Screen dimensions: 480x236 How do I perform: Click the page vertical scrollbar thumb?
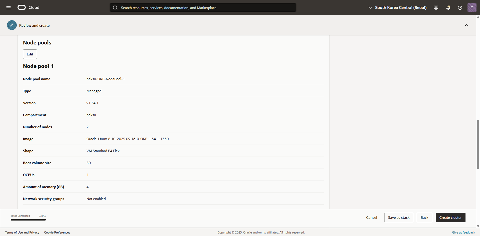[478, 144]
